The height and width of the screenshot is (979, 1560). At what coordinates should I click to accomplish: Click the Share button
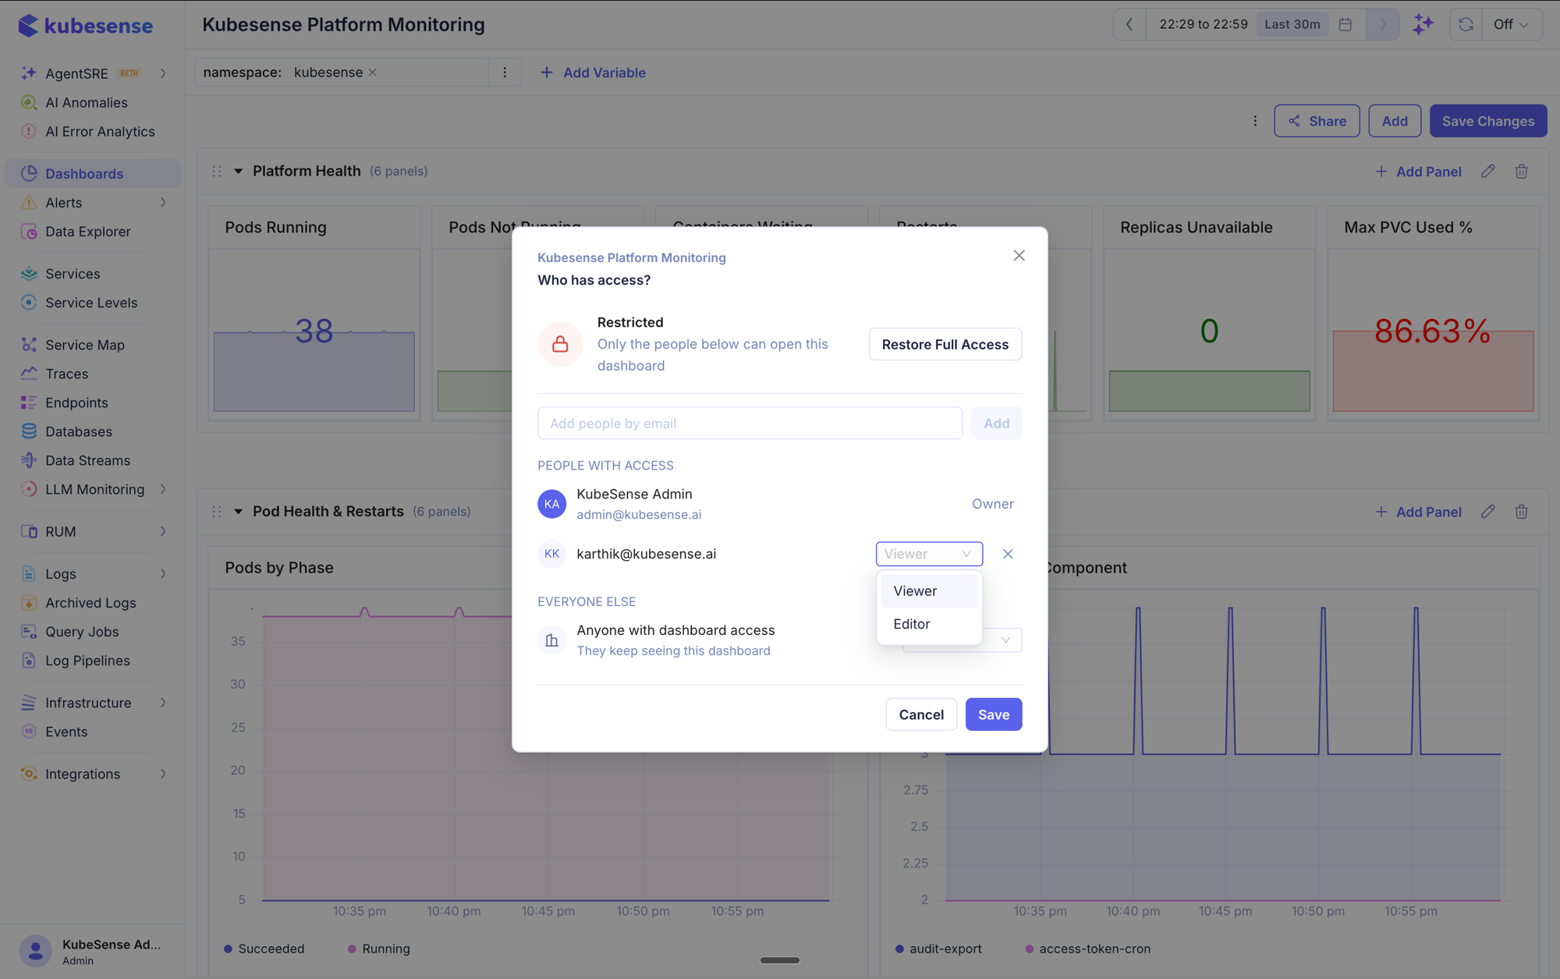pyautogui.click(x=1317, y=121)
